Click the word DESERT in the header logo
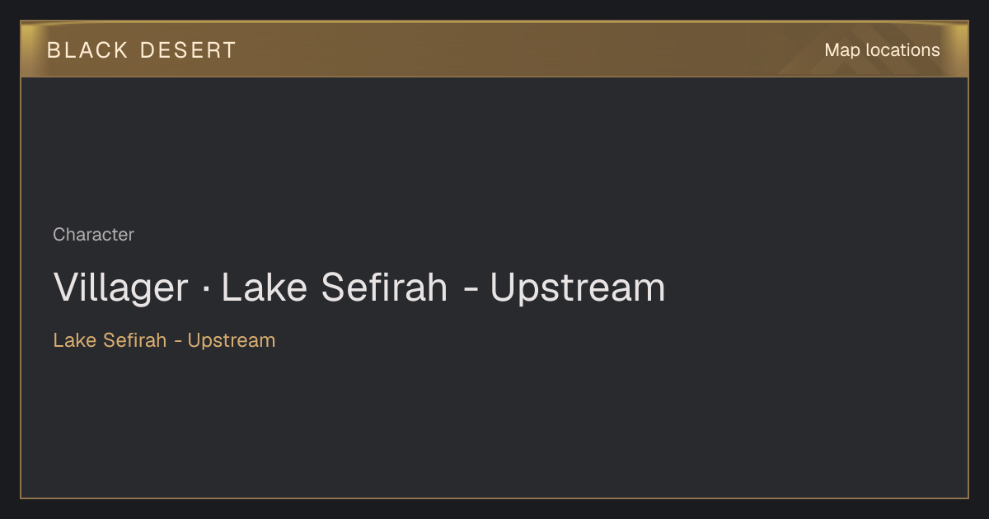989x519 pixels. pos(189,50)
